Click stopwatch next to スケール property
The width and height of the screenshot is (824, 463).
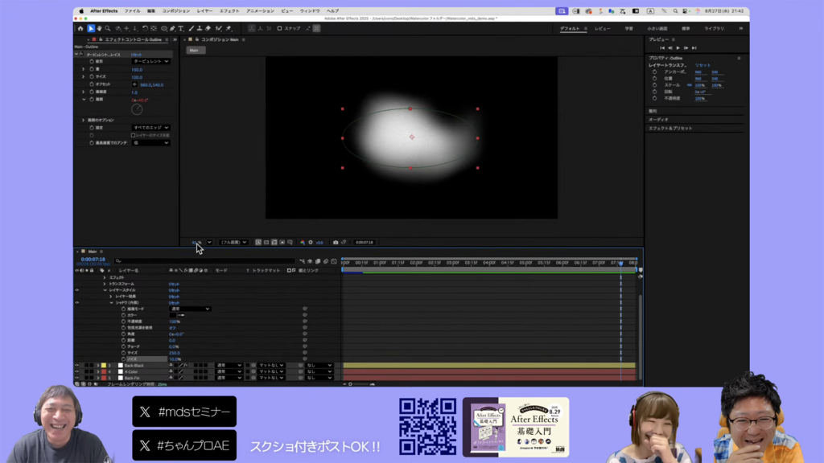[654, 85]
